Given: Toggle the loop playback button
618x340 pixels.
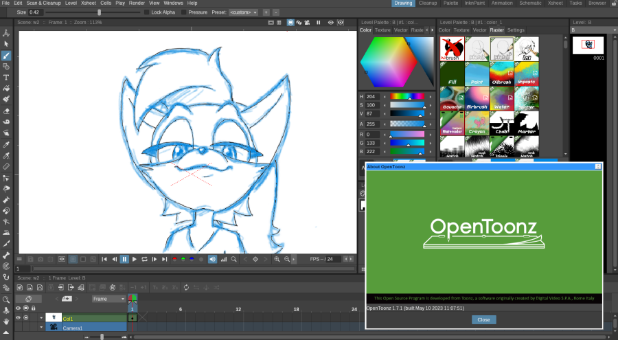Looking at the screenshot, I should click(144, 259).
